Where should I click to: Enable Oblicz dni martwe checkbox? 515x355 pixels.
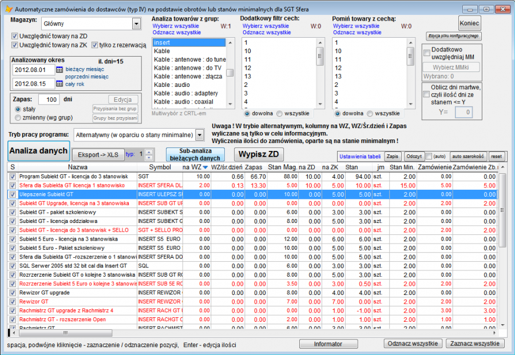[426, 94]
